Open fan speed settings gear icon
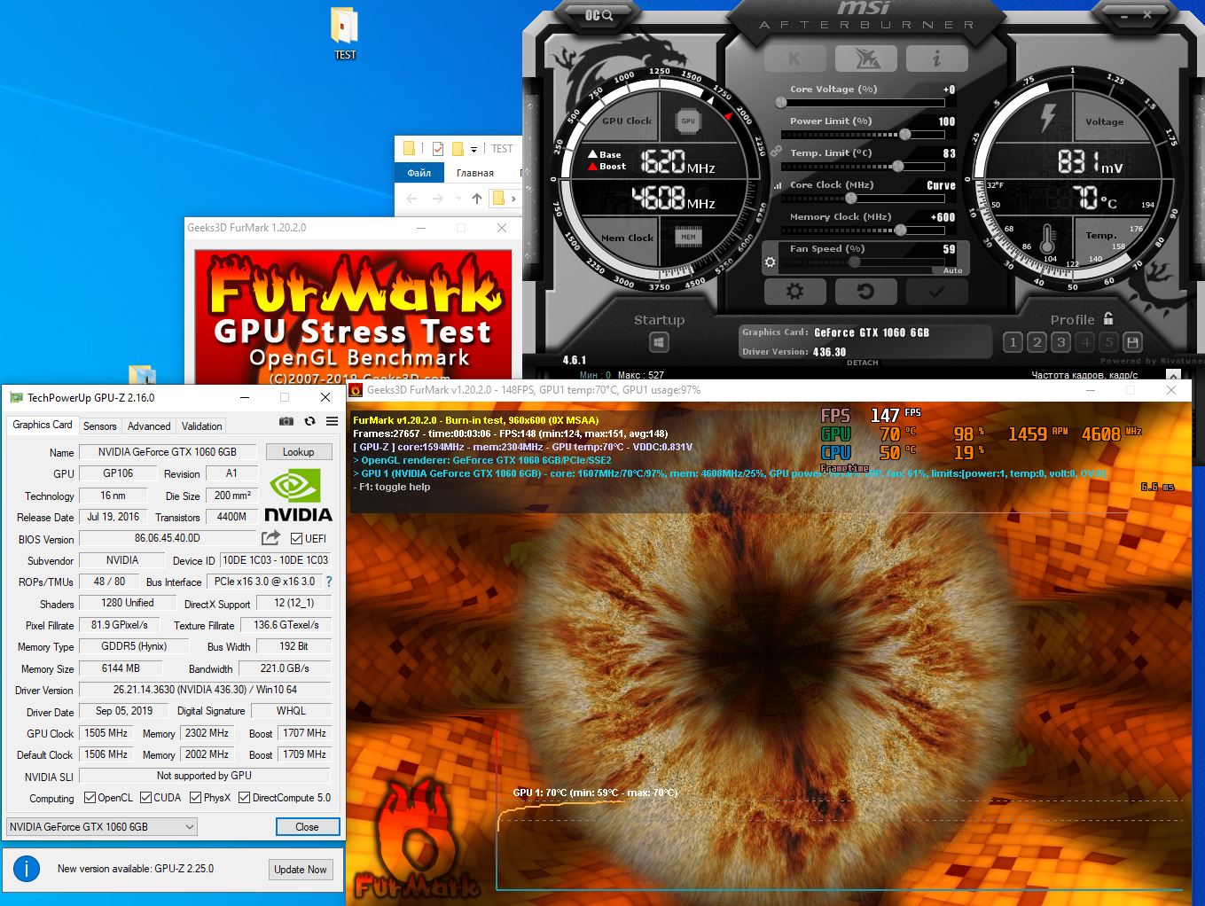1205x906 pixels. (x=770, y=262)
